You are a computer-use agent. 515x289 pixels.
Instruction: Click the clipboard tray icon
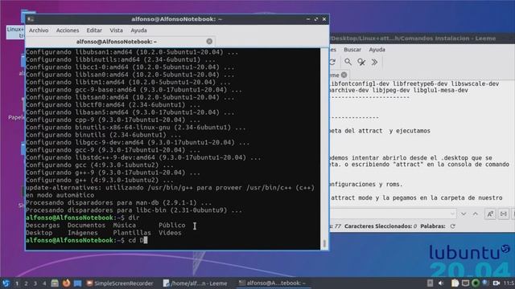click(455, 283)
